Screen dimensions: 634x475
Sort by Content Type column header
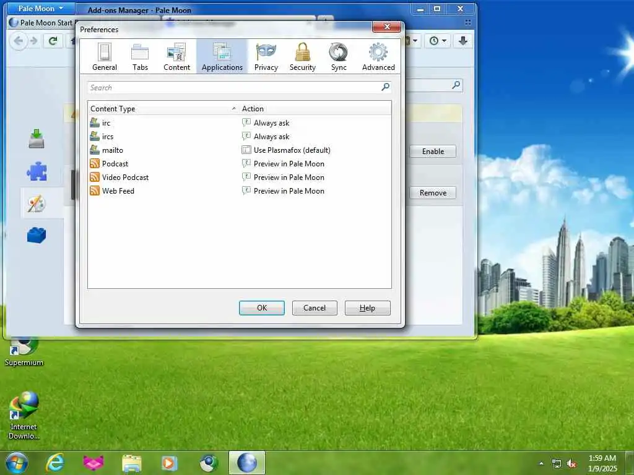click(163, 109)
